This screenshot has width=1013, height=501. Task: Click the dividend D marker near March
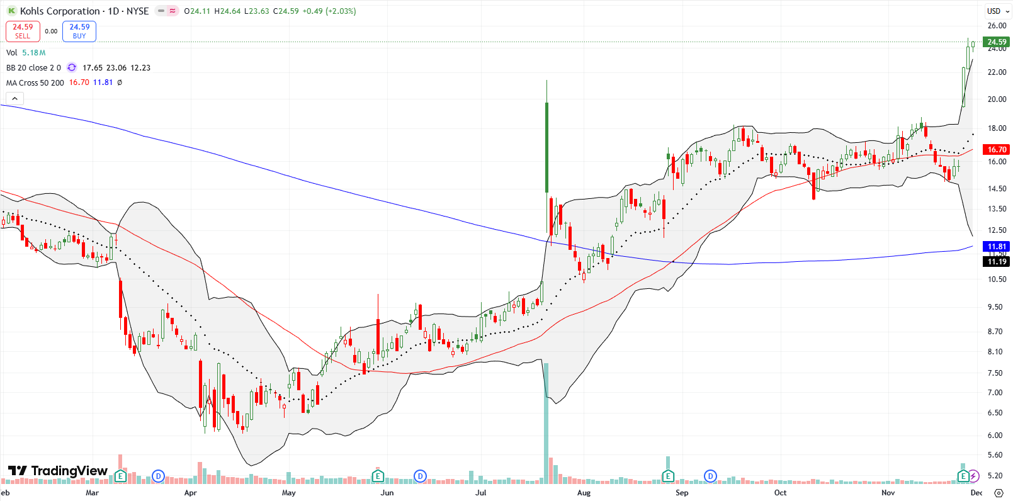coord(158,476)
